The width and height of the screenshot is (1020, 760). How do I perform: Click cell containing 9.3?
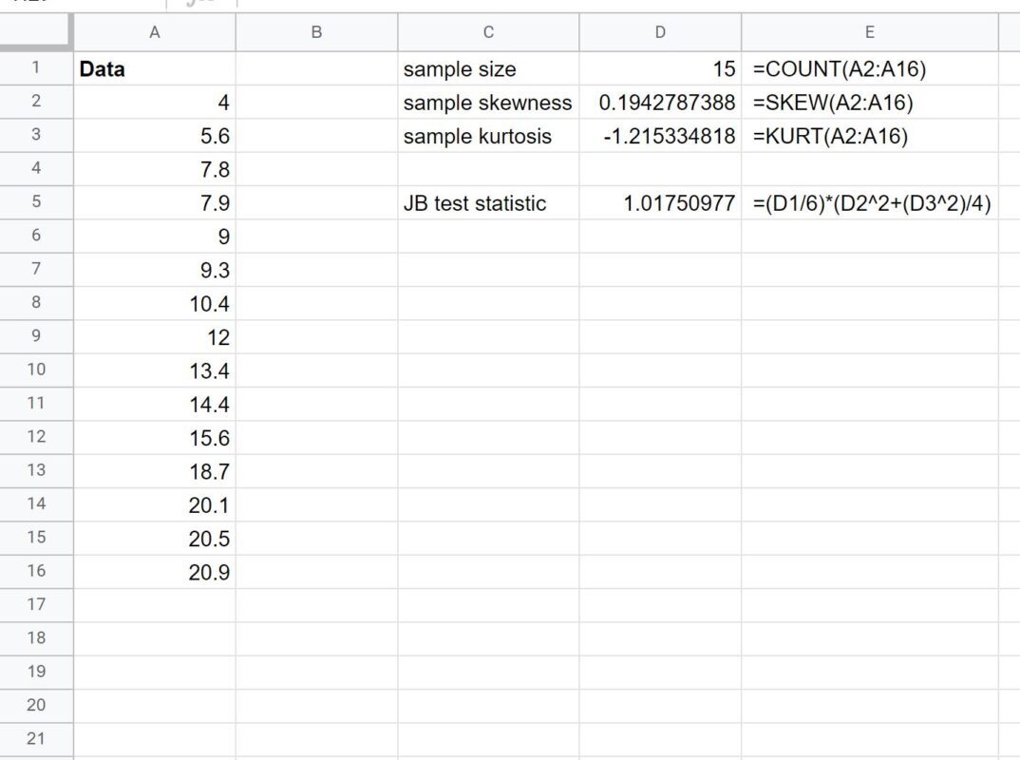pos(155,270)
